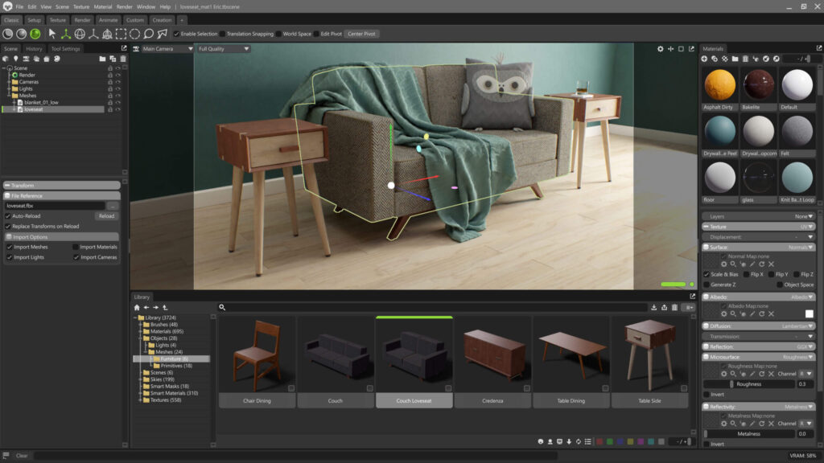This screenshot has height=463, width=824.
Task: Open the Full Quality dropdown
Action: 223,49
